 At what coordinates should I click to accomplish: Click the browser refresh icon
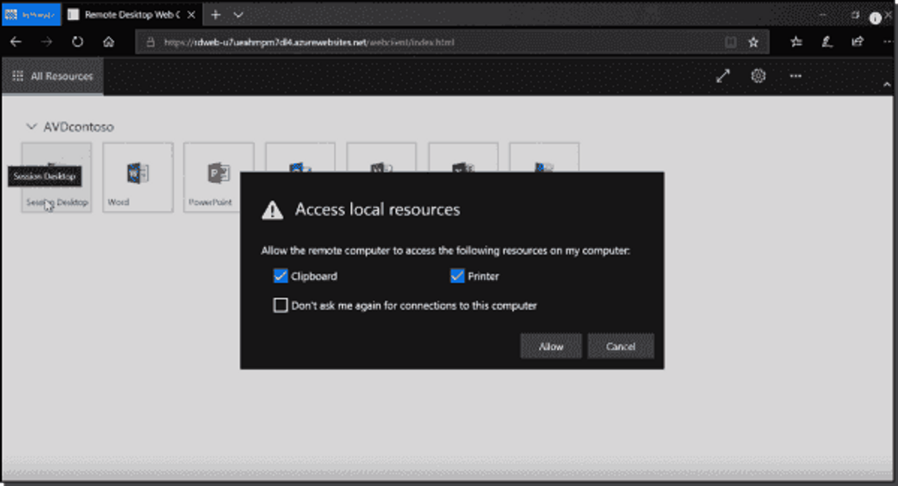click(x=78, y=42)
